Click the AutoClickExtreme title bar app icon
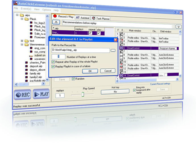The height and width of the screenshot is (147, 196). pyautogui.click(x=15, y=3)
